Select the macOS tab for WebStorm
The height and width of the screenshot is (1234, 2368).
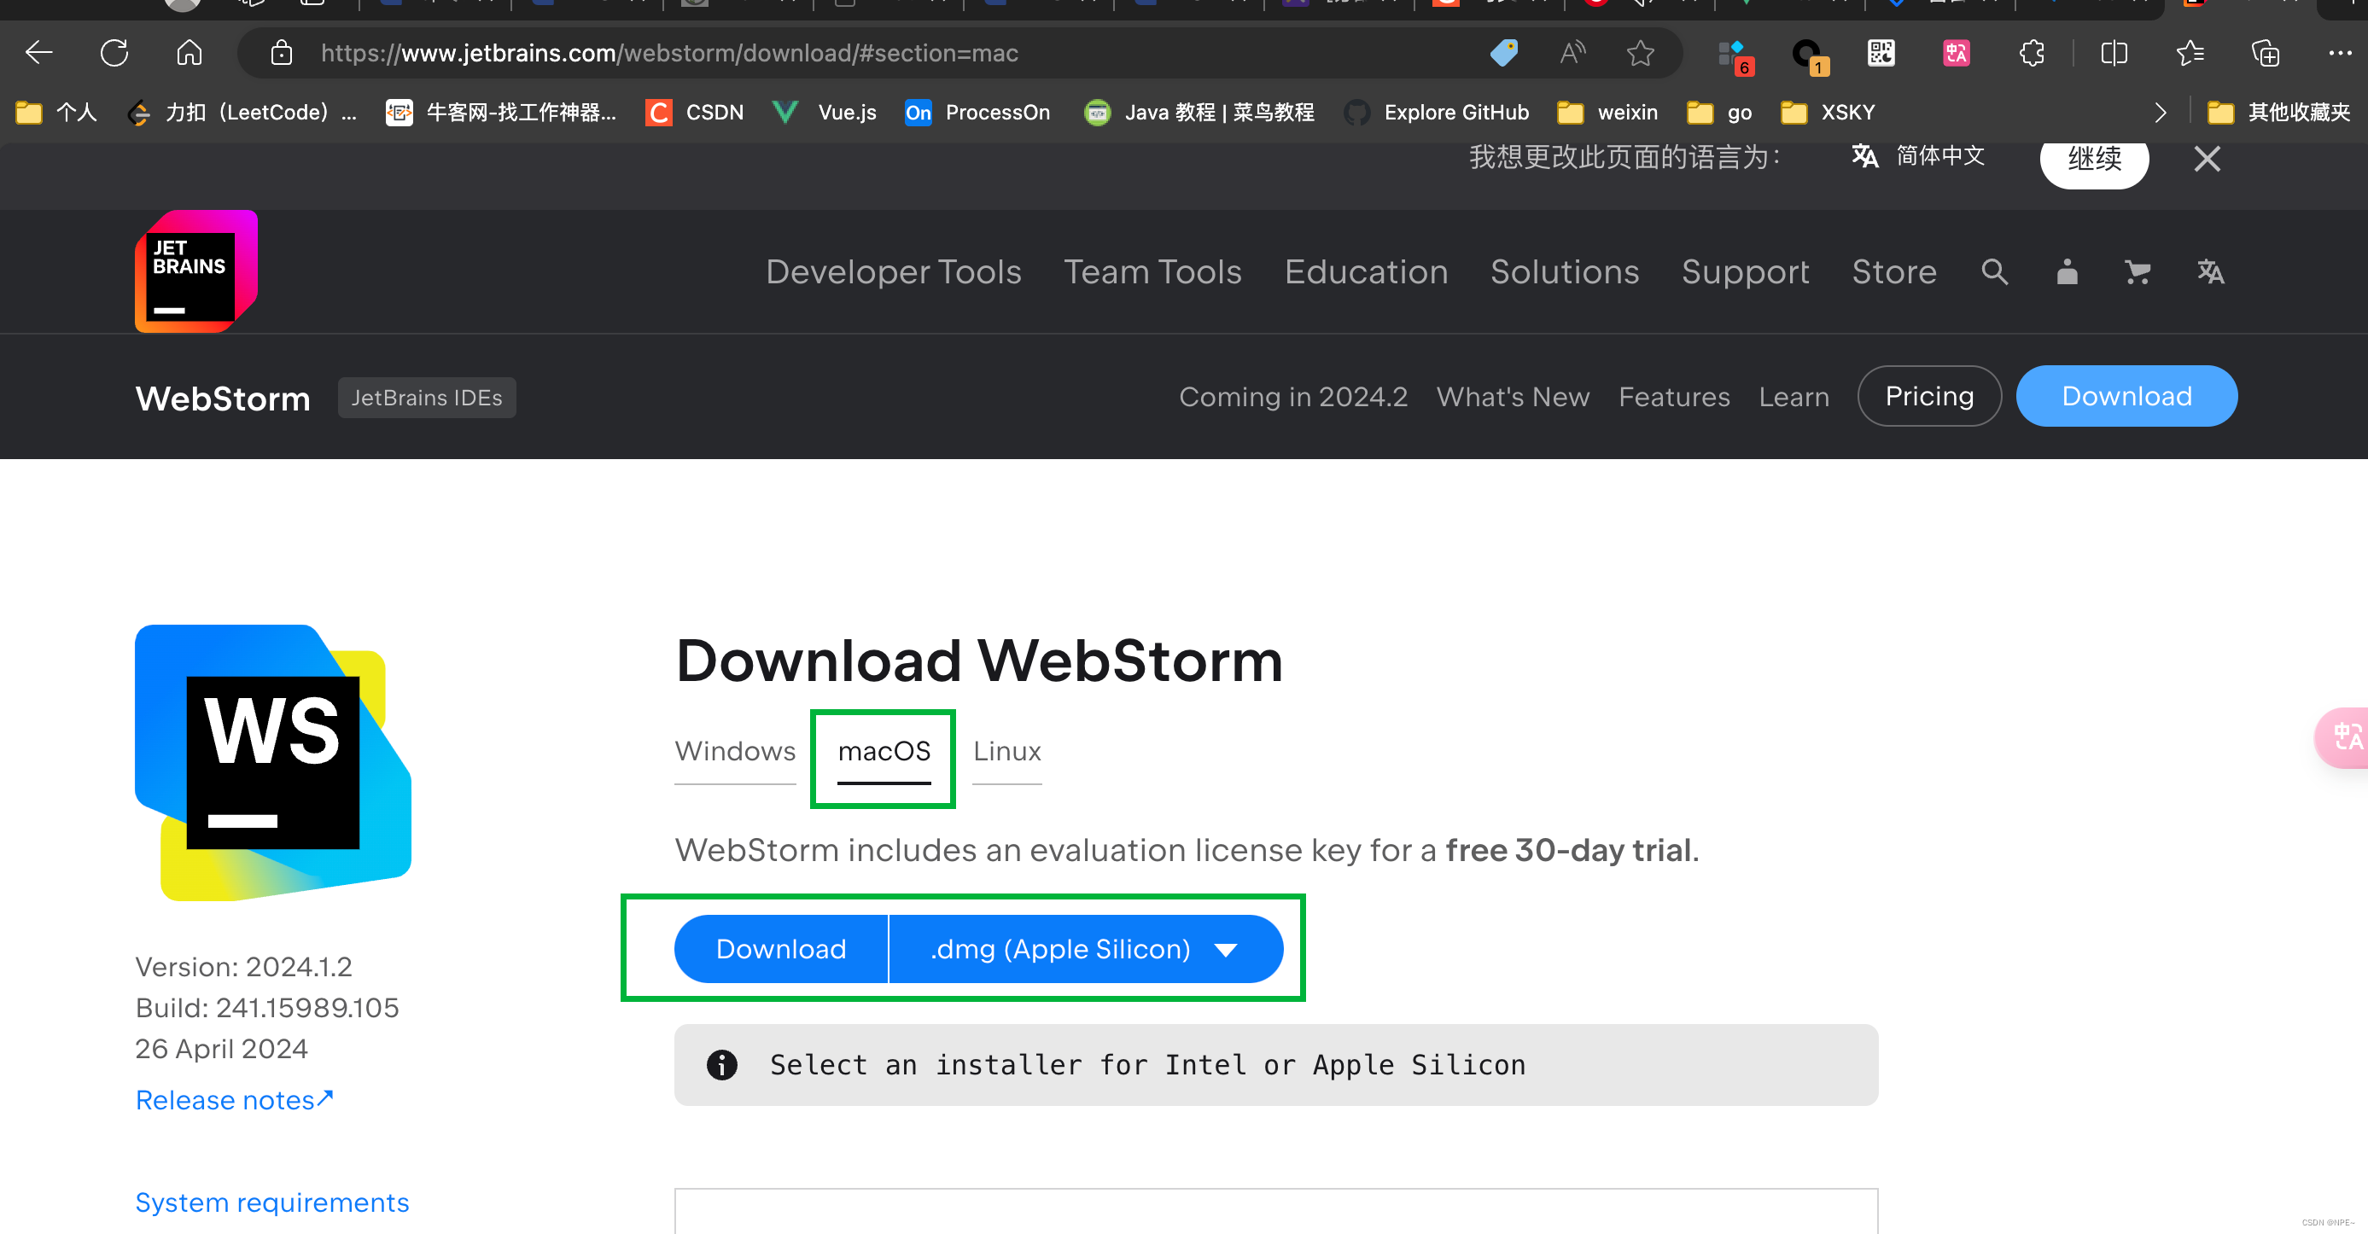coord(885,748)
